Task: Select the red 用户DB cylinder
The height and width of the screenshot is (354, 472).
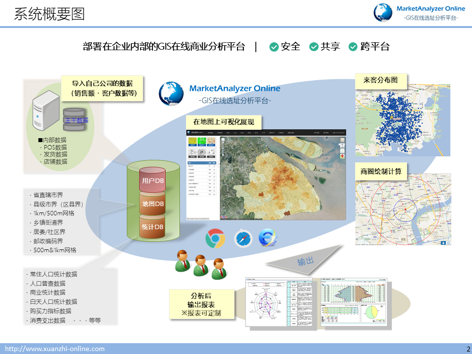Action: pyautogui.click(x=152, y=180)
